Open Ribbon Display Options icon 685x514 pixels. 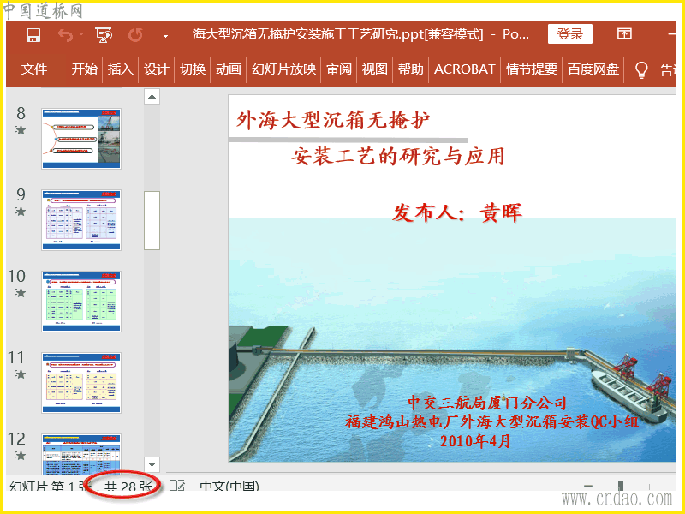click(624, 33)
